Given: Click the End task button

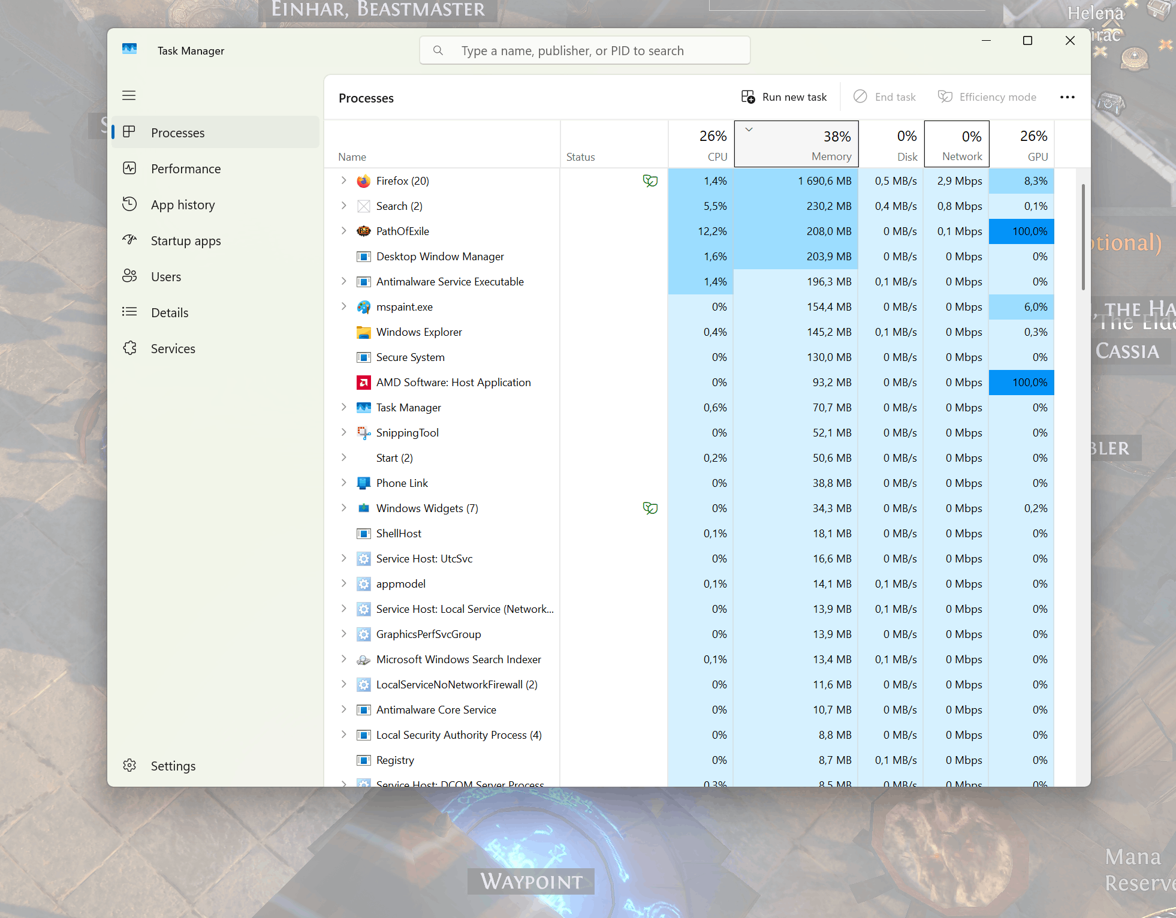Looking at the screenshot, I should 886,97.
